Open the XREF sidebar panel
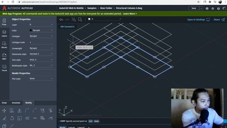The image size is (227, 128). 4,56
